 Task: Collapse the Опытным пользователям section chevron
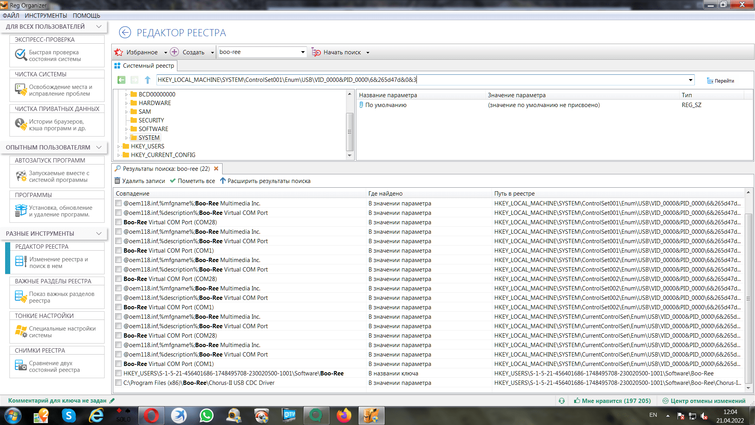(99, 147)
